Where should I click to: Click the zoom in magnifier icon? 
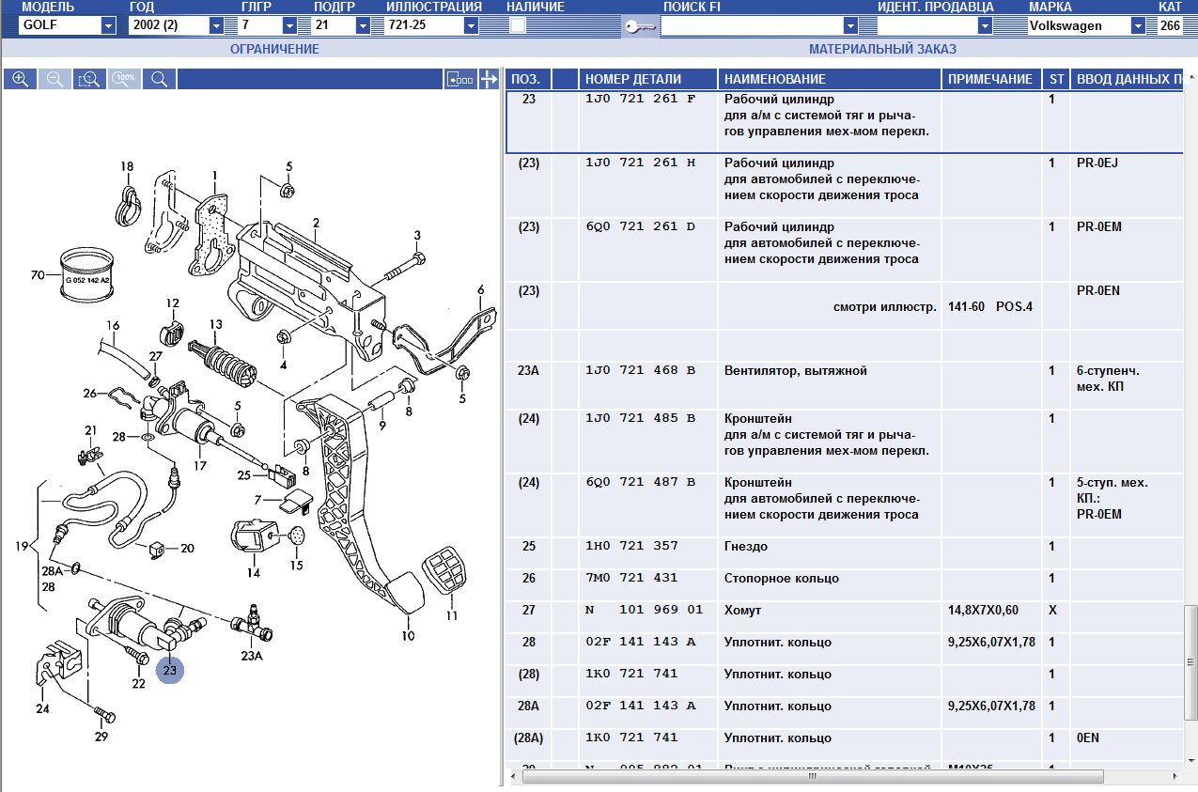tap(20, 79)
